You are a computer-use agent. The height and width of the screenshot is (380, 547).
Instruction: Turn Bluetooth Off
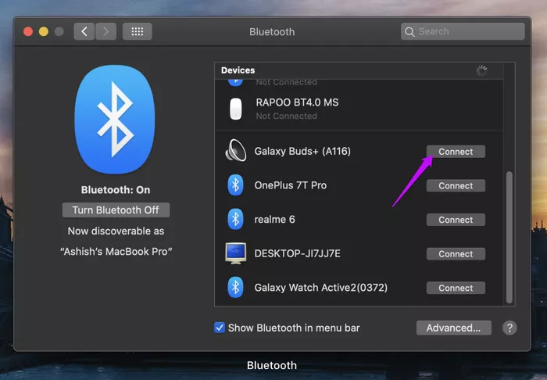tap(116, 210)
